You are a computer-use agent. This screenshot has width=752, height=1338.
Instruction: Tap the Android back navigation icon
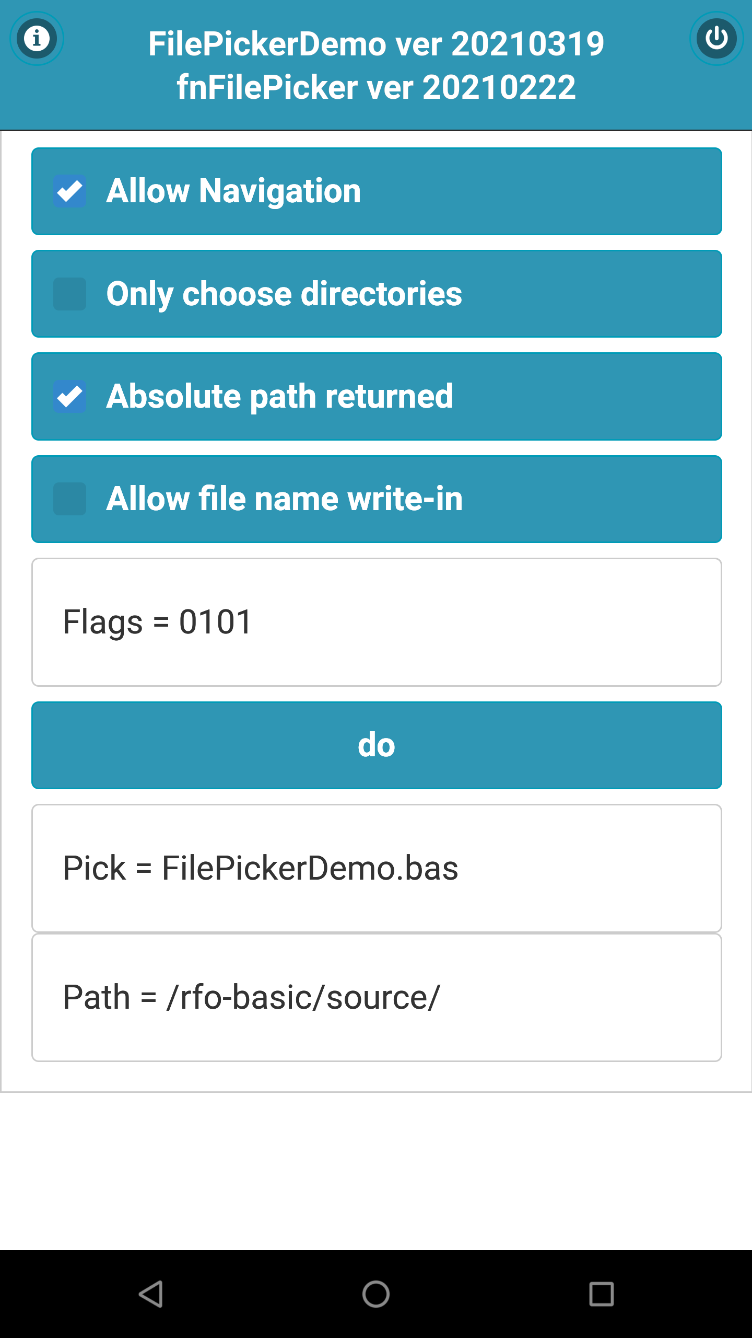pyautogui.click(x=151, y=1294)
